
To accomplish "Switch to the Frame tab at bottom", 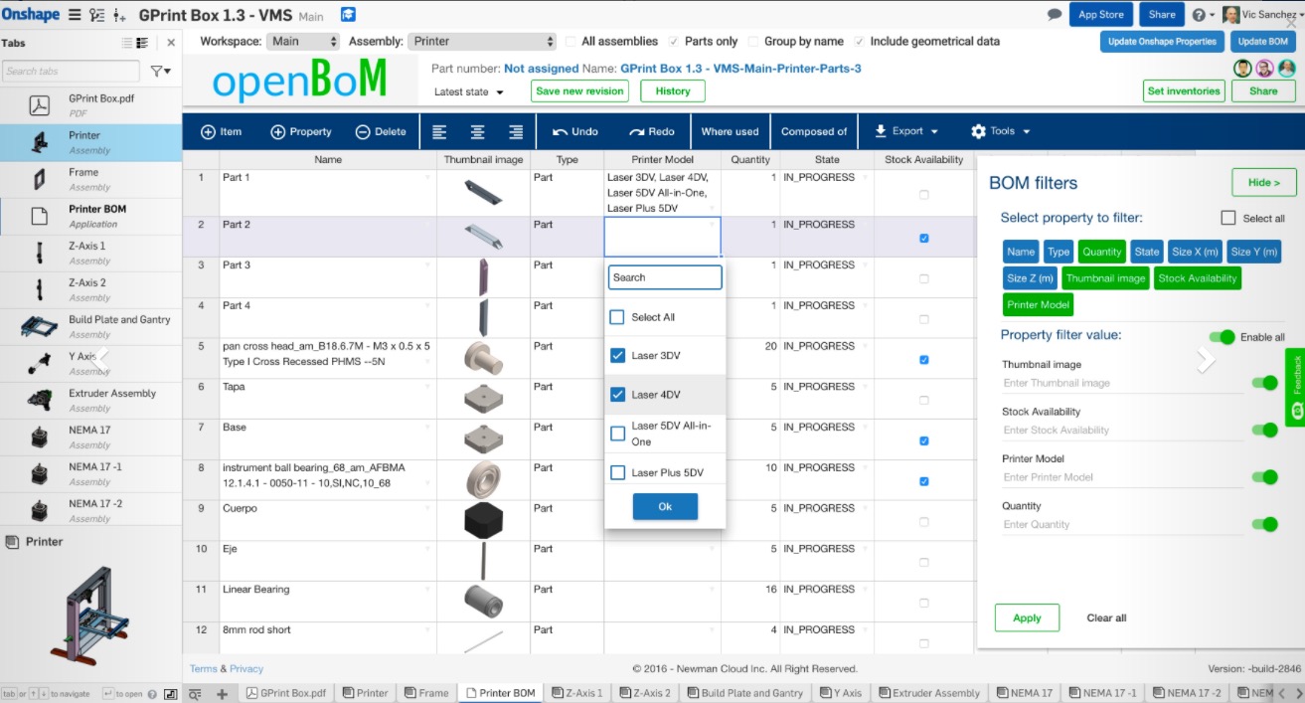I will [x=425, y=693].
